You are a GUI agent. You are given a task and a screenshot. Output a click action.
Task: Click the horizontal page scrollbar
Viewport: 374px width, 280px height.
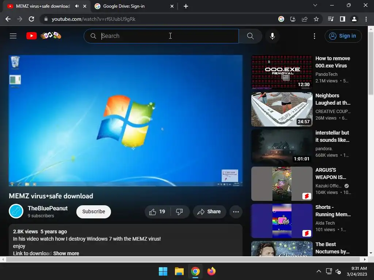(x=183, y=259)
